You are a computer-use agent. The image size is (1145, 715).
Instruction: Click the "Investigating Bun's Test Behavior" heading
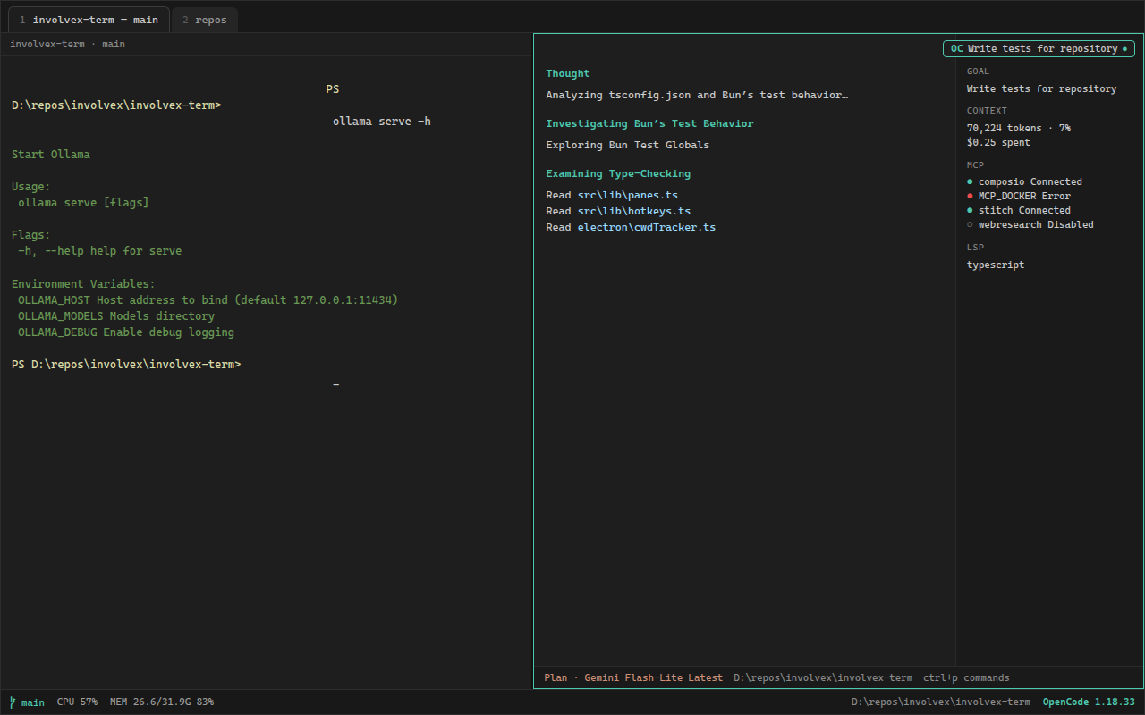pyautogui.click(x=649, y=123)
